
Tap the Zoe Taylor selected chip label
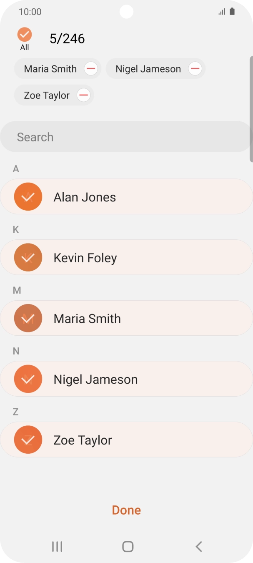point(47,96)
